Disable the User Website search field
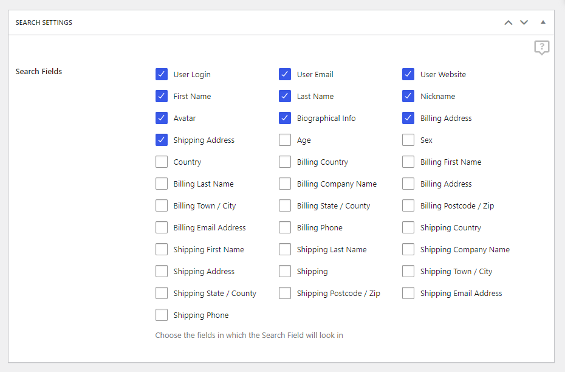565x372 pixels. point(408,74)
